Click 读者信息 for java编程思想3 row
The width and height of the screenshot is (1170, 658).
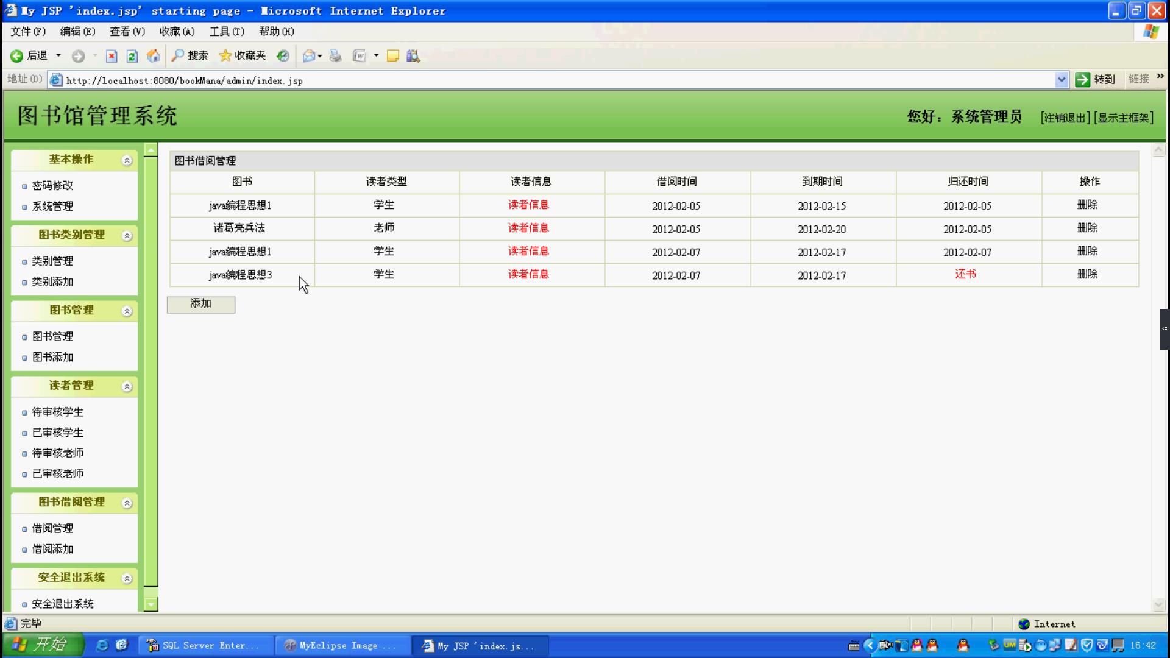[x=529, y=274]
